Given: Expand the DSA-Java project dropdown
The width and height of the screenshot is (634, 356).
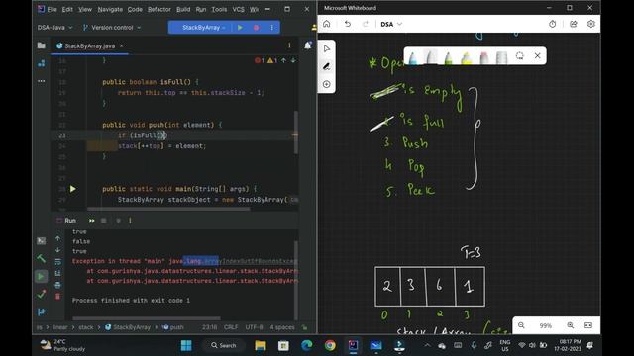Looking at the screenshot, I should coord(55,28).
